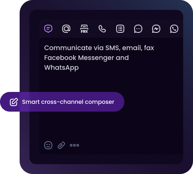The height and width of the screenshot is (174, 193).
Task: Attach a file with the paperclip icon
Action: [x=61, y=145]
